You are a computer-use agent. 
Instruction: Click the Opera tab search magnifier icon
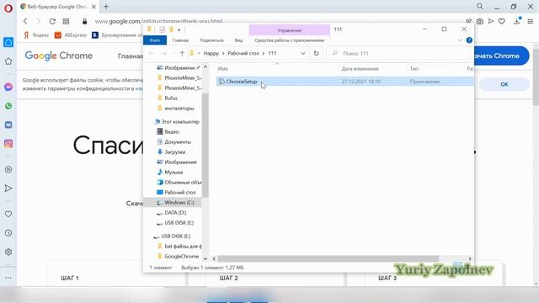[480, 6]
